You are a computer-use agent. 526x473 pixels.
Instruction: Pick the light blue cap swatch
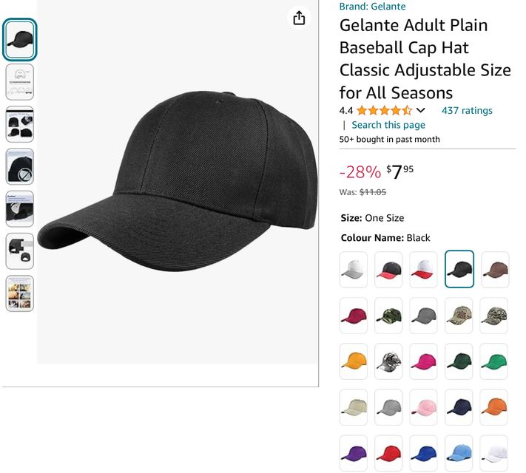click(459, 453)
